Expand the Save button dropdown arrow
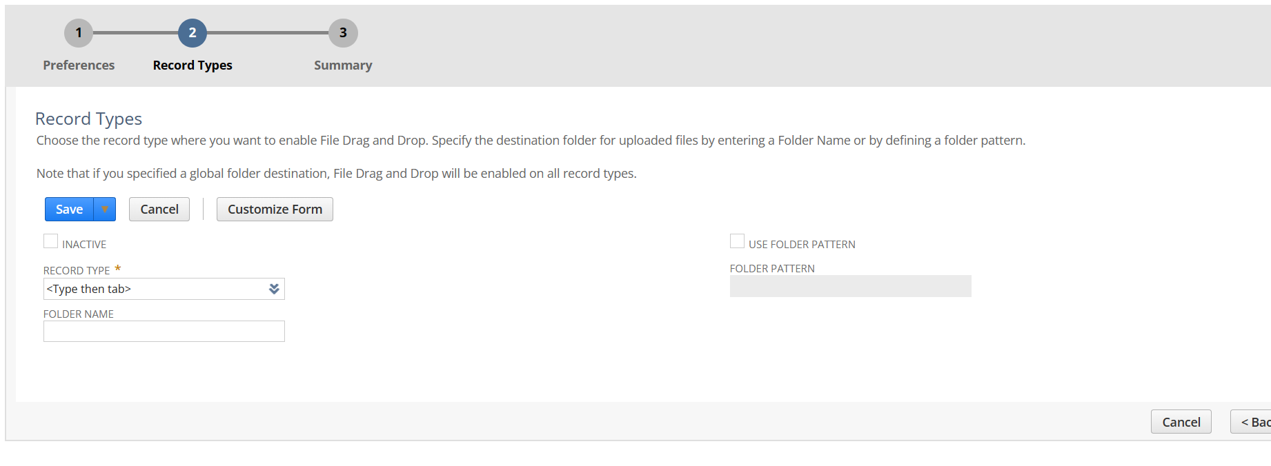 click(105, 210)
